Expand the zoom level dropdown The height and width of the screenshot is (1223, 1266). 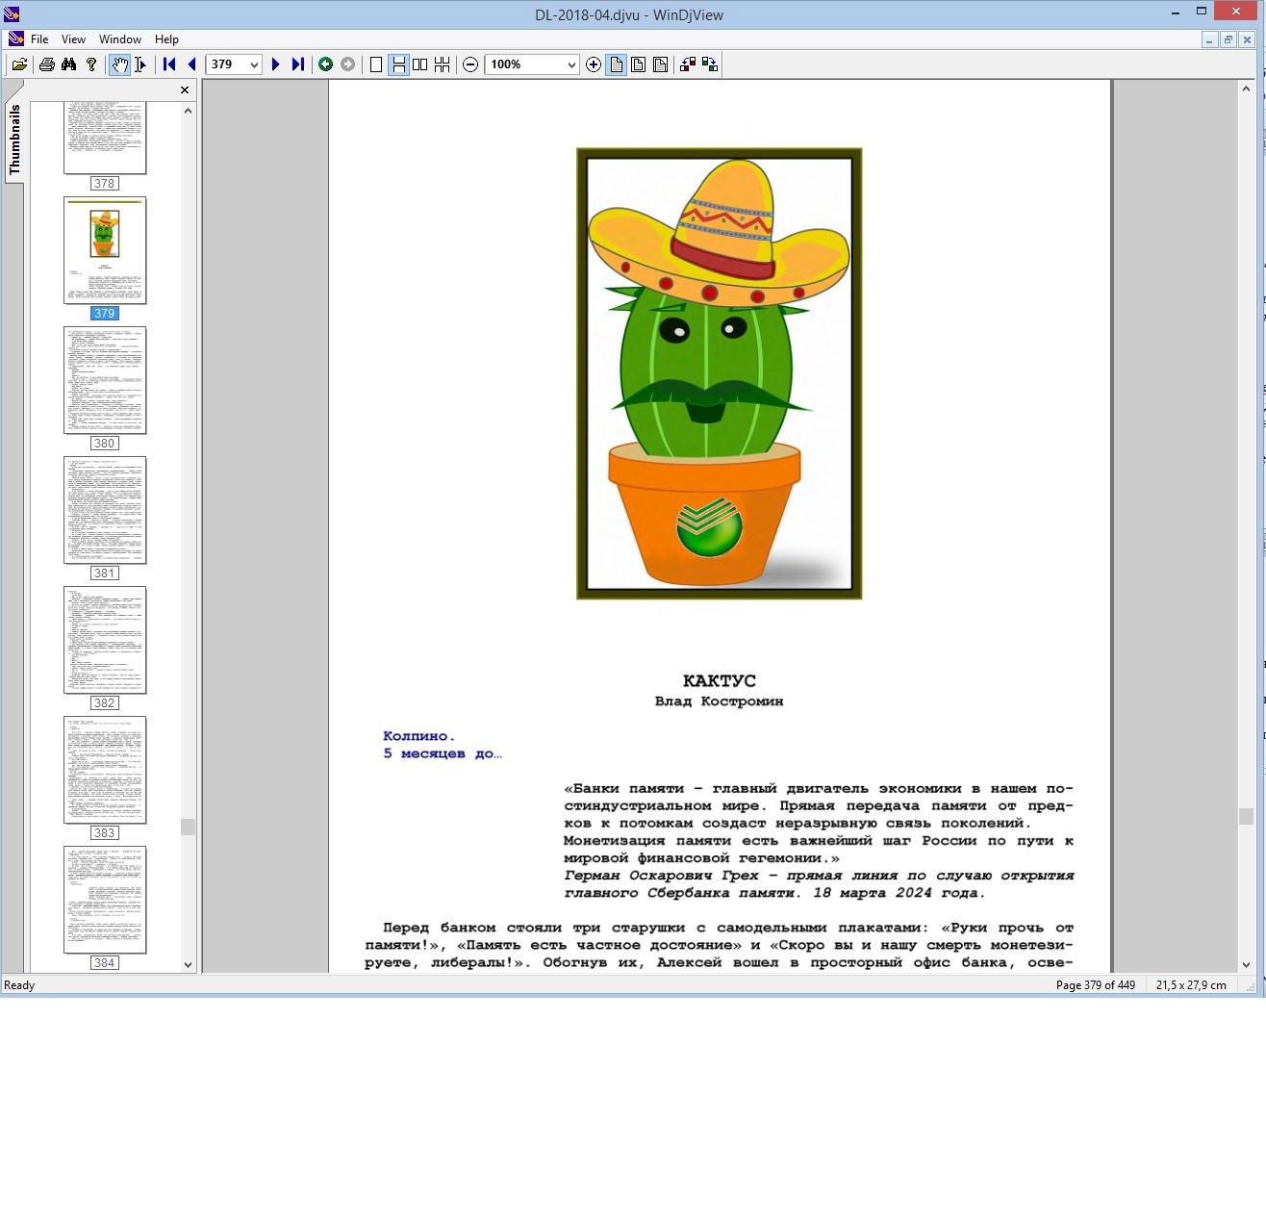(571, 64)
